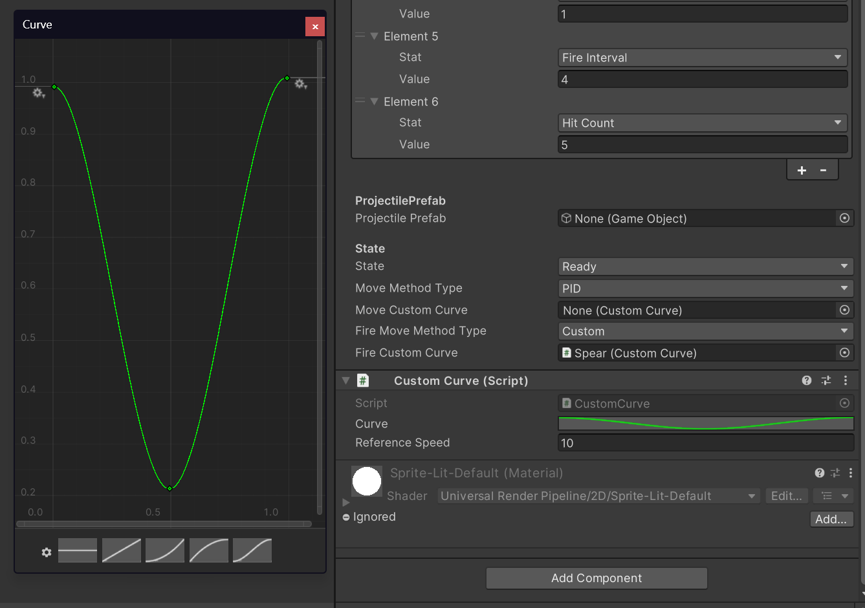This screenshot has width=865, height=608.
Task: Open Fire Custom Curve object picker
Action: (x=844, y=353)
